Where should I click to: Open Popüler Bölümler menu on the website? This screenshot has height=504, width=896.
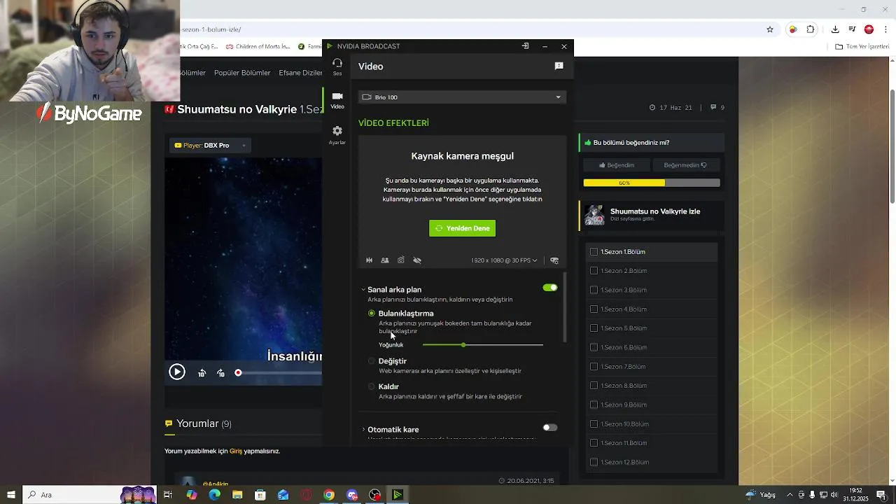242,73
